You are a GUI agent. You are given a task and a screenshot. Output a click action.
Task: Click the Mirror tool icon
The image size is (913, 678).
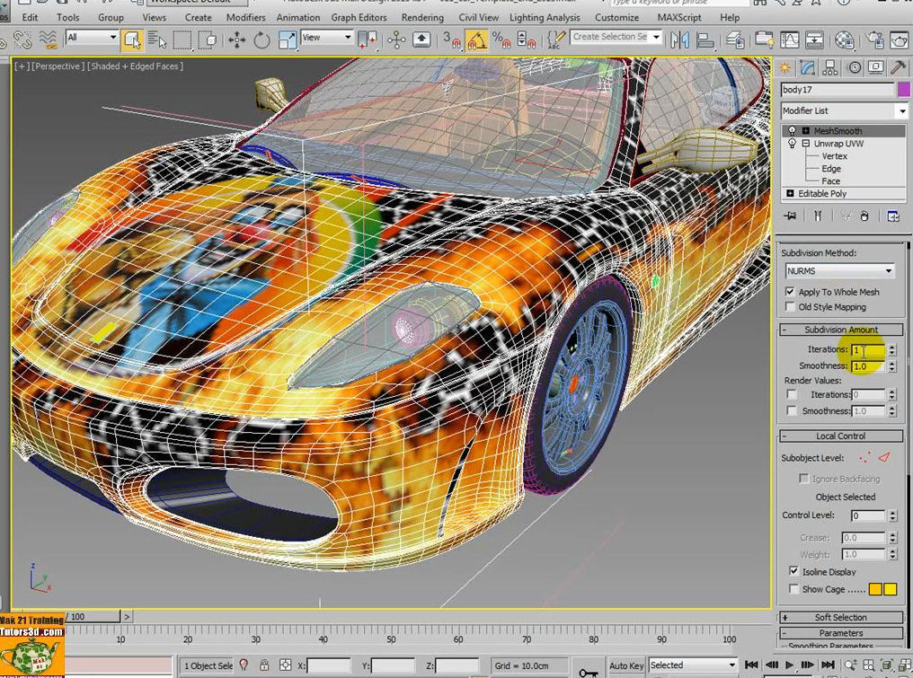click(x=679, y=40)
